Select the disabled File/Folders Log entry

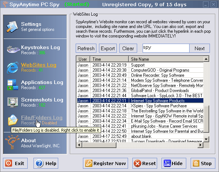click(x=42, y=117)
